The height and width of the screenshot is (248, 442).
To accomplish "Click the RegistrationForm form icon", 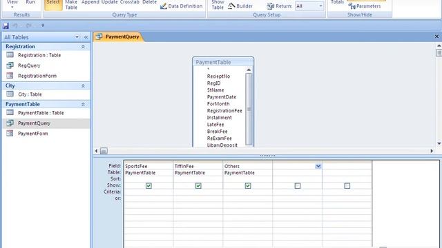I will click(10, 76).
